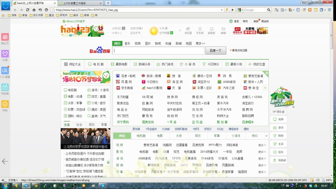Click the Google search input box
The image size is (336, 189).
255,10
